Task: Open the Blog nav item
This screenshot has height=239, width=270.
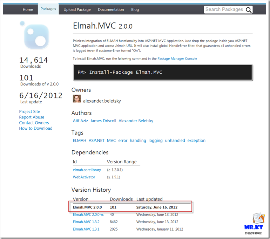Action: (135, 9)
